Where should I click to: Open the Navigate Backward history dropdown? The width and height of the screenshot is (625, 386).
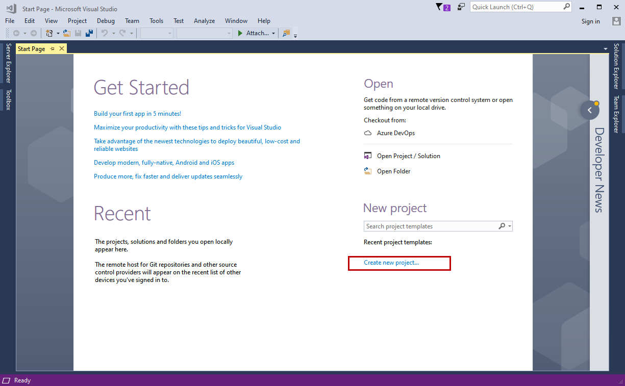point(24,33)
